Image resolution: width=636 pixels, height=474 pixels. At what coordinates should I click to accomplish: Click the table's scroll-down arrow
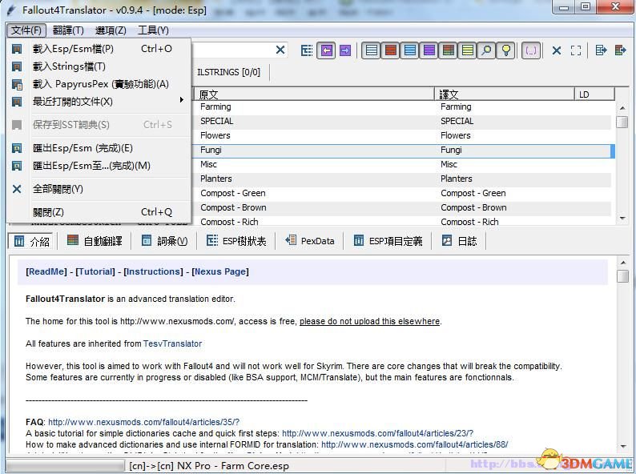(622, 218)
